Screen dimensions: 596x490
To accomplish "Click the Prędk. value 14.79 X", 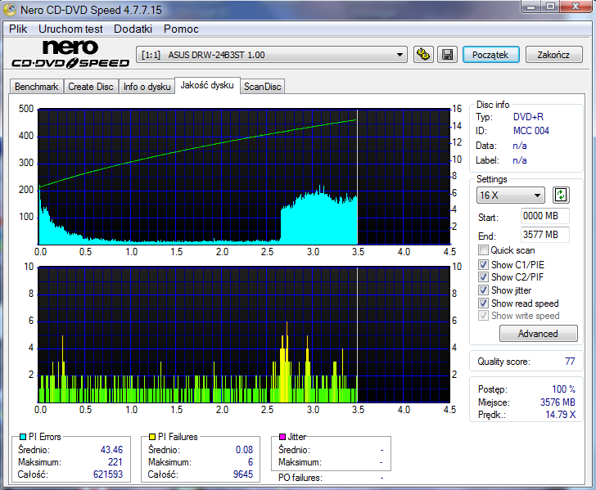I will pyautogui.click(x=560, y=415).
